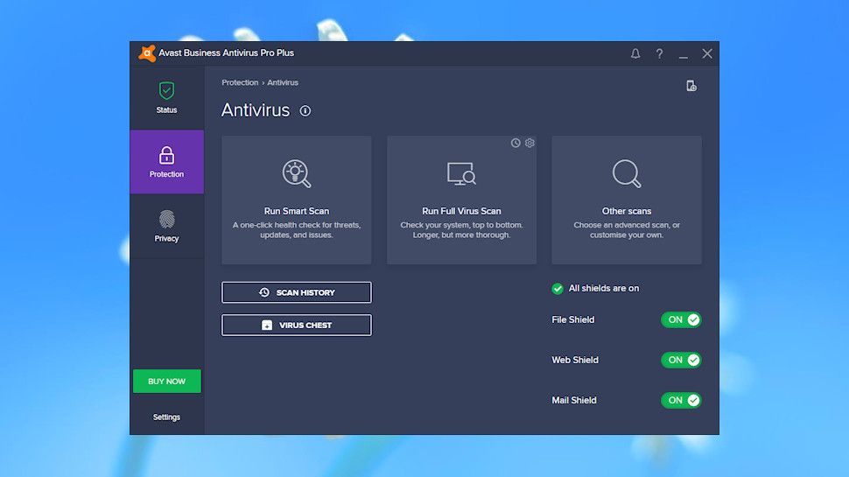Select the Protection sidebar tab
The height and width of the screenshot is (477, 849).
tap(167, 162)
